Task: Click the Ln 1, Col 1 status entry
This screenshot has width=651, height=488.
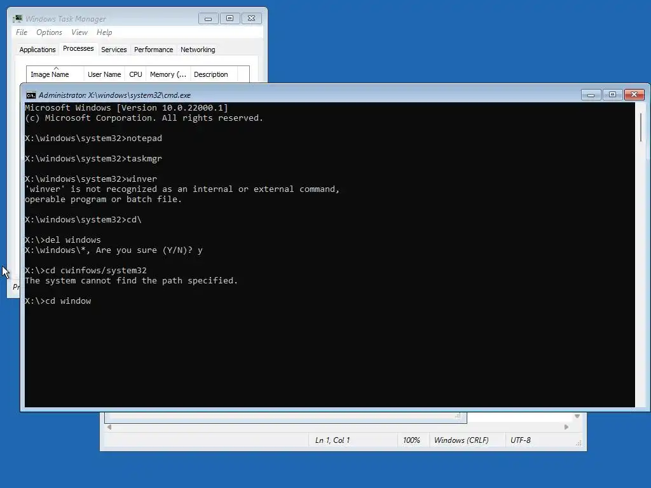Action: coord(332,440)
